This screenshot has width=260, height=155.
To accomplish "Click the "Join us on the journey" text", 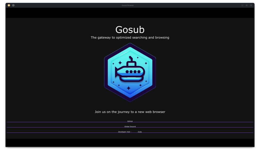I will (x=130, y=112).
